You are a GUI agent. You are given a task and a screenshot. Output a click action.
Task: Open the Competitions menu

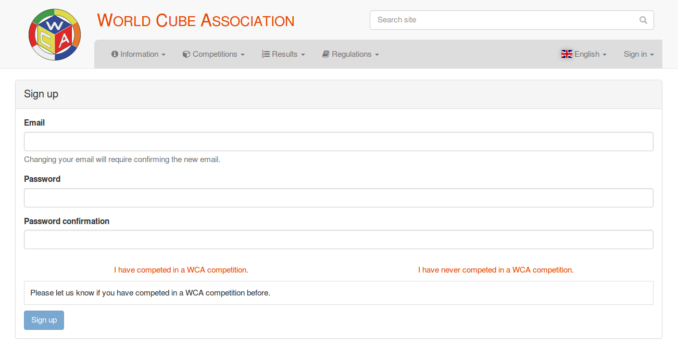point(214,54)
